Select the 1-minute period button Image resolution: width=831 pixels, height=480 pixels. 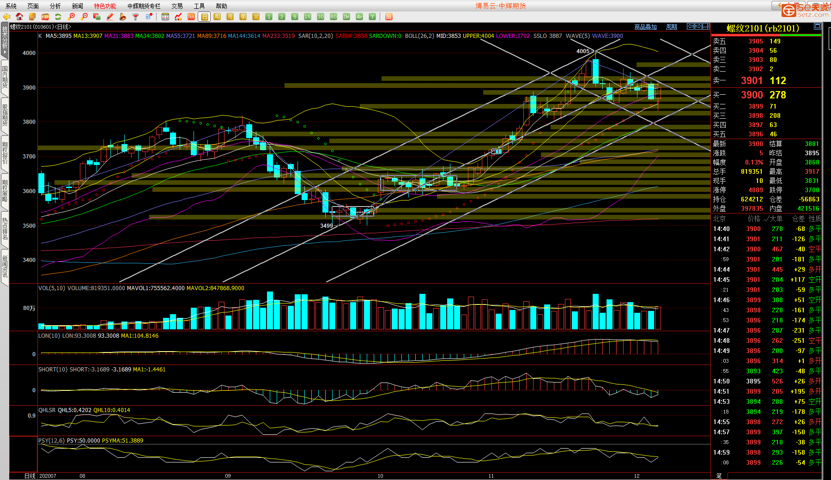coord(269,17)
